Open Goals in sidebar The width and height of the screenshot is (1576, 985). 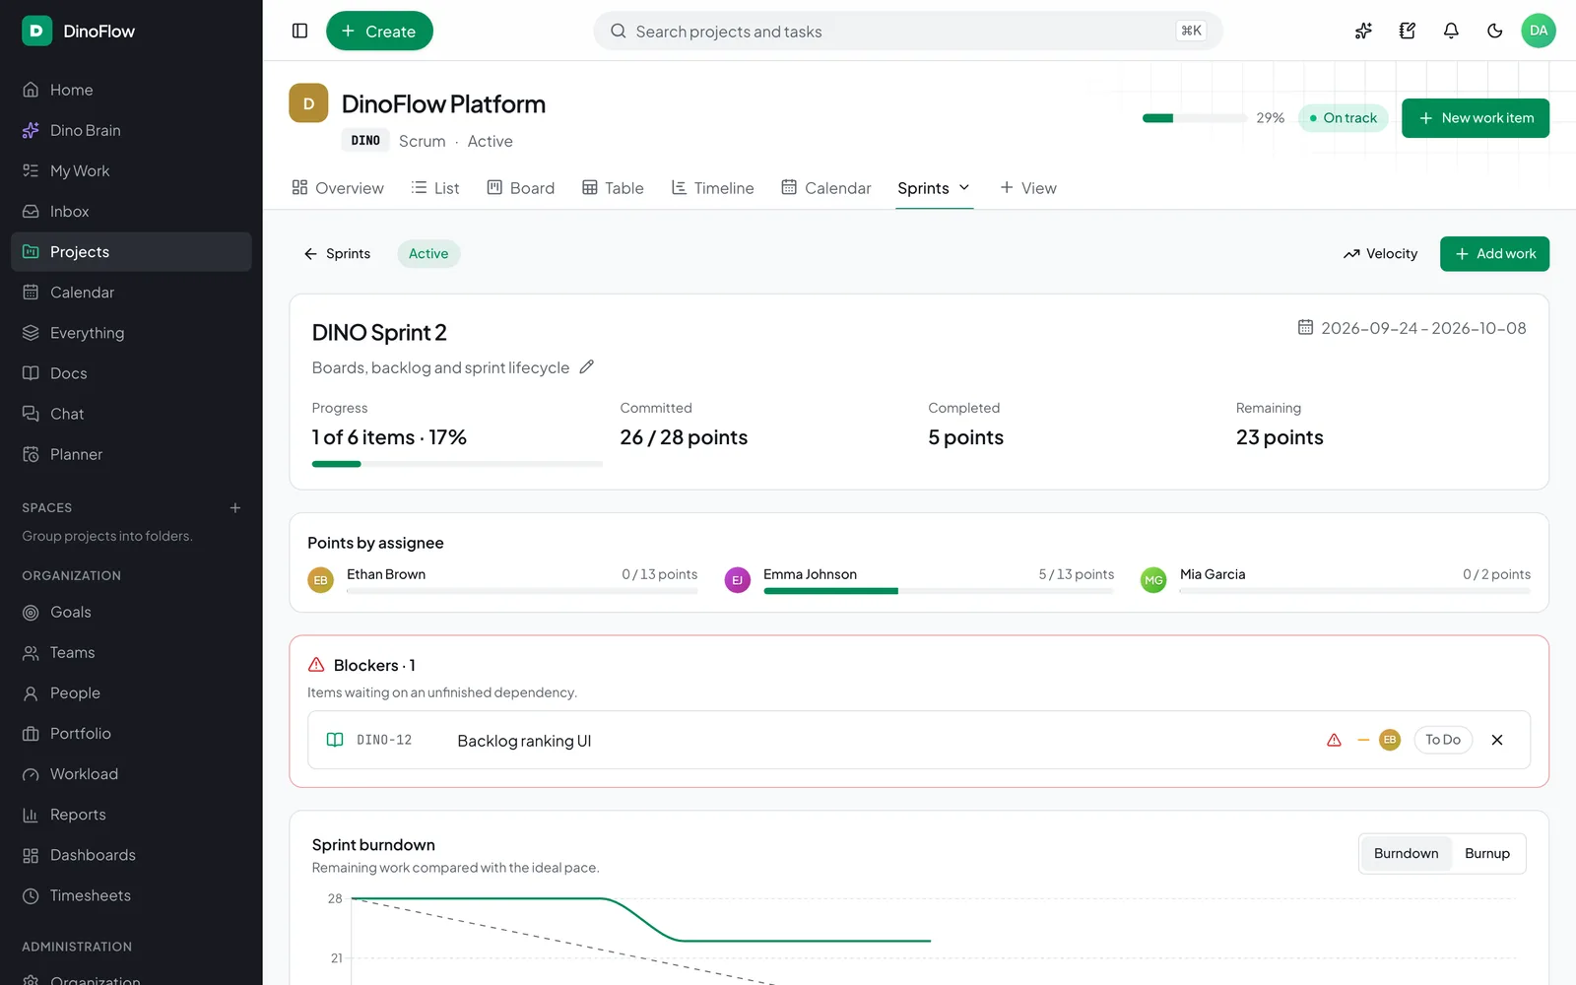pos(131,612)
